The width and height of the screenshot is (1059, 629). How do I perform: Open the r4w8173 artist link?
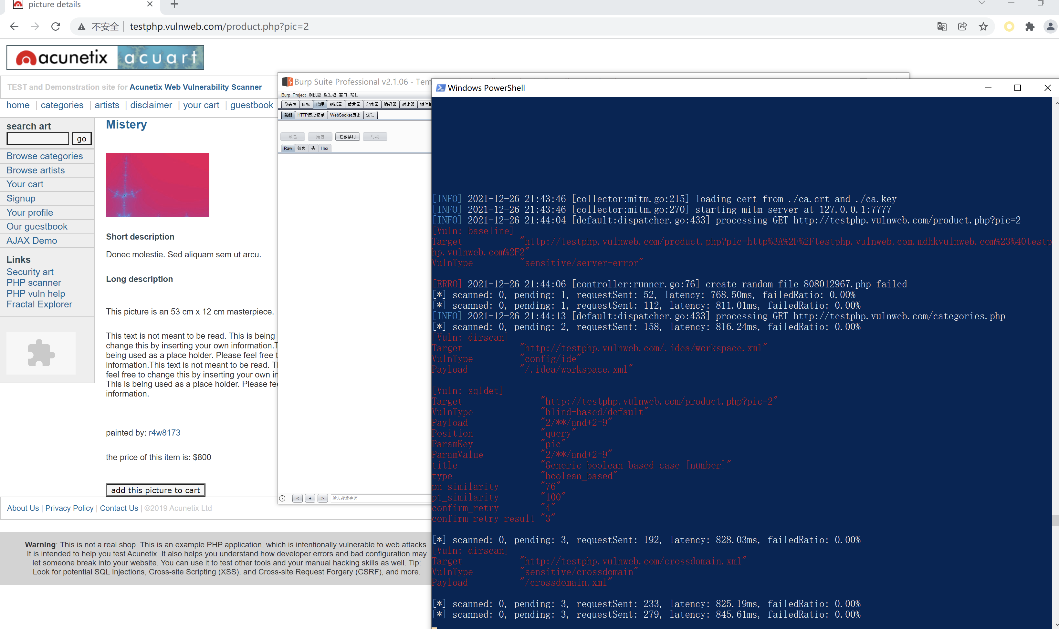(x=164, y=433)
